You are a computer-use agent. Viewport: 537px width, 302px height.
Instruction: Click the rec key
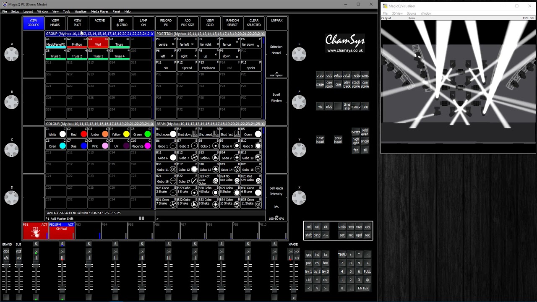(368, 235)
